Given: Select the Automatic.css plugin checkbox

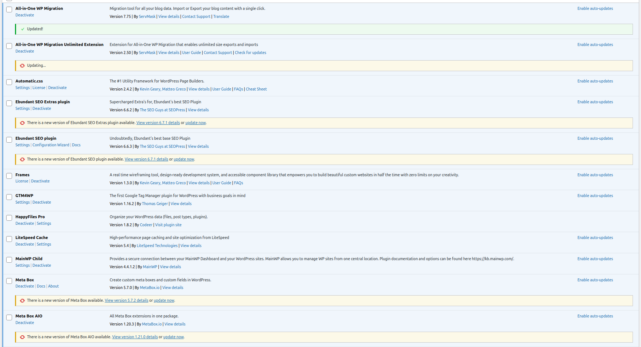Looking at the screenshot, I should [9, 82].
